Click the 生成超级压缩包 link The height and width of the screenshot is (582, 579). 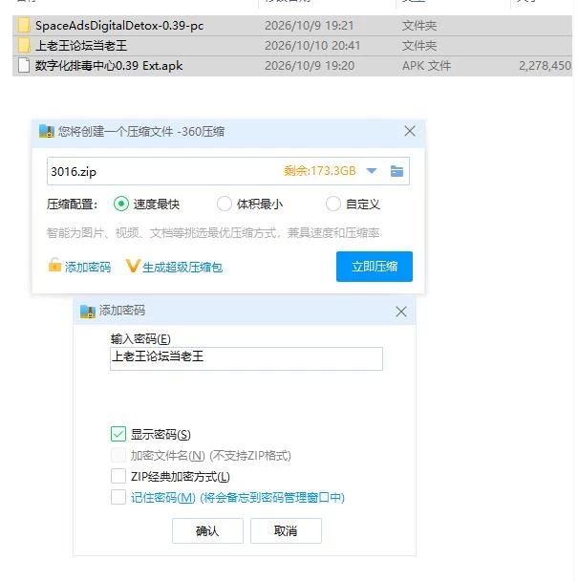point(182,267)
